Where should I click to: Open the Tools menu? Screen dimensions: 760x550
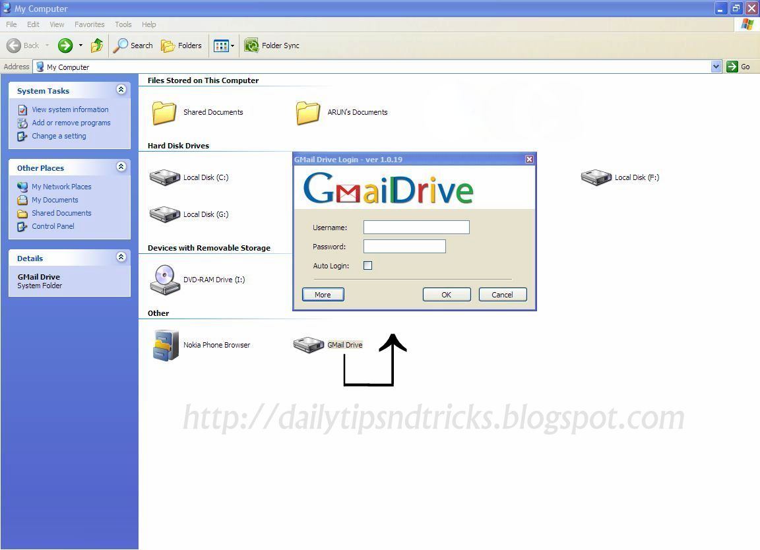(x=123, y=24)
